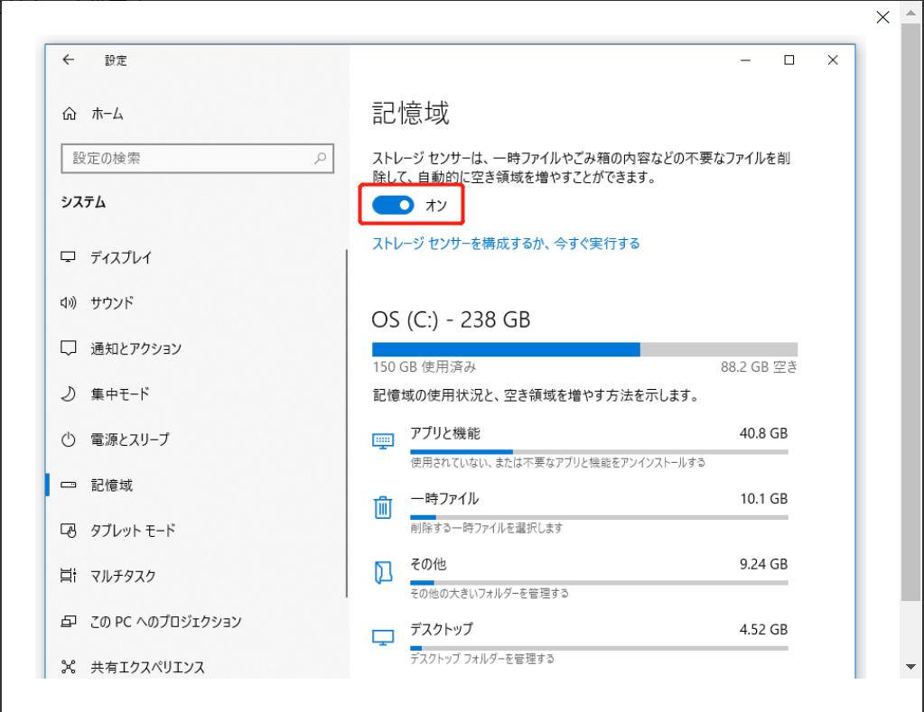The height and width of the screenshot is (712, 924).
Task: Maximize the Settings window
Action: click(789, 60)
